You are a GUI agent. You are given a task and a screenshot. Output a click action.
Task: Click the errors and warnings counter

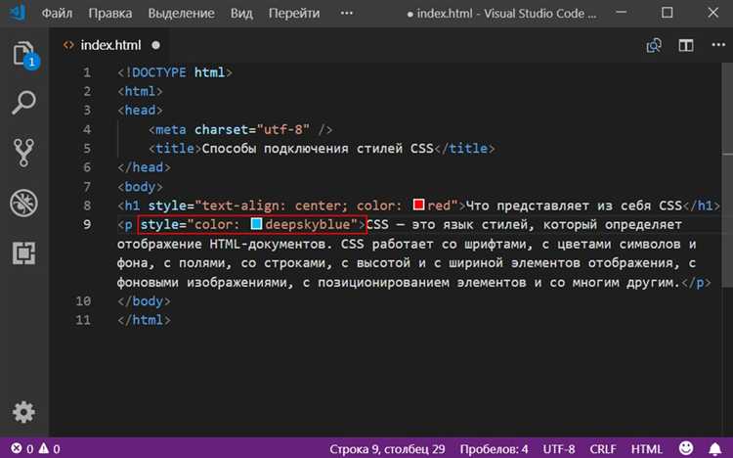34,448
